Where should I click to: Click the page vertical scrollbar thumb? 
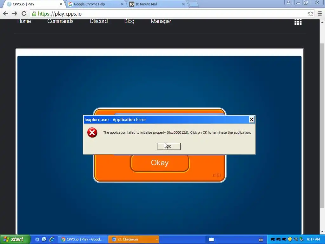coord(322,126)
